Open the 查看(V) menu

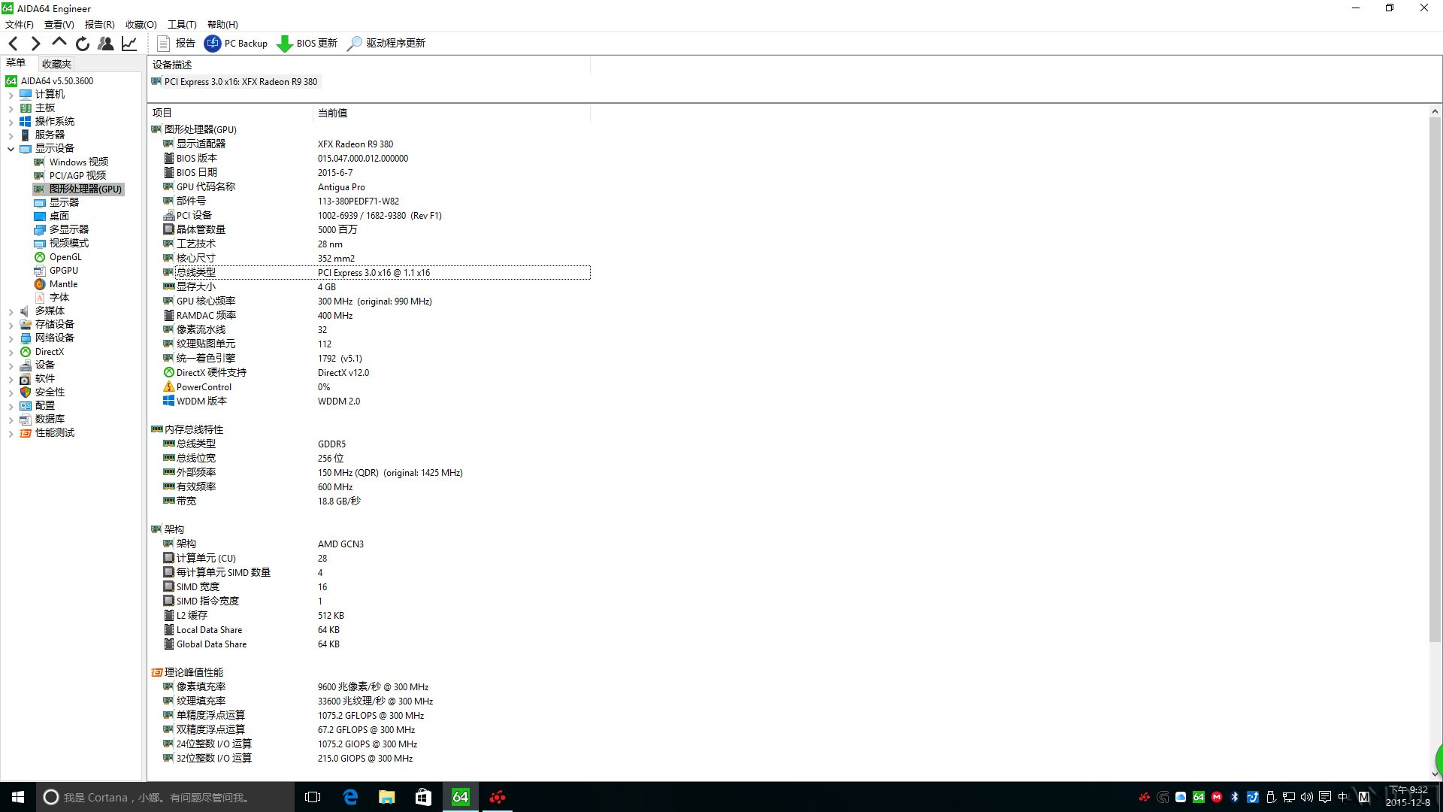click(x=59, y=24)
